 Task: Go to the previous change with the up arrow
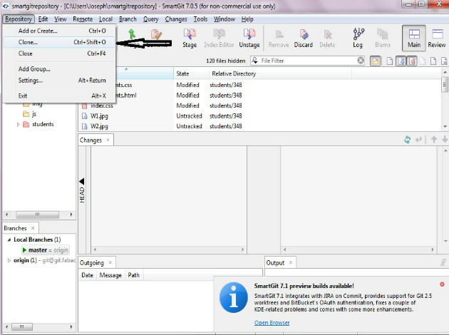(x=434, y=140)
